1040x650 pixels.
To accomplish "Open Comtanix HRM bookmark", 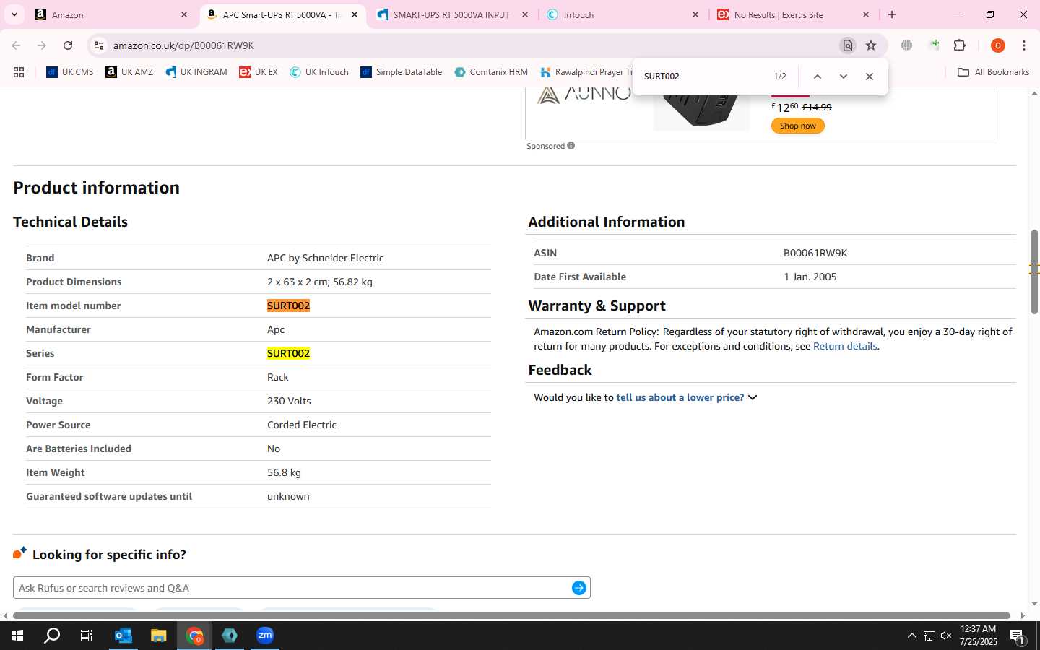I will [x=491, y=72].
